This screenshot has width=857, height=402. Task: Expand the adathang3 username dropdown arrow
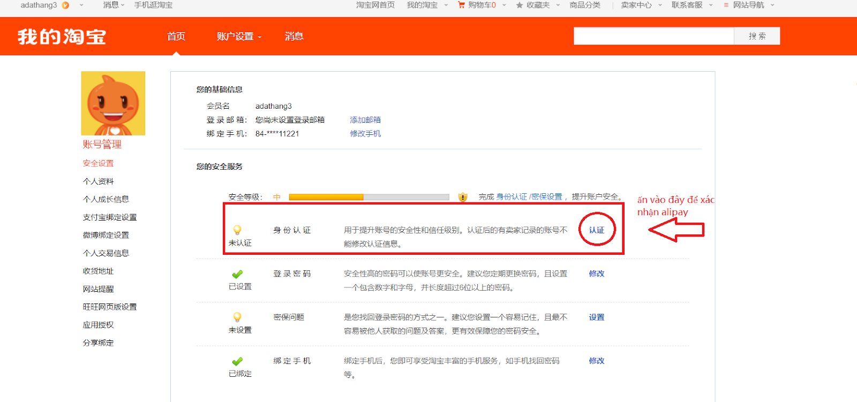81,5
